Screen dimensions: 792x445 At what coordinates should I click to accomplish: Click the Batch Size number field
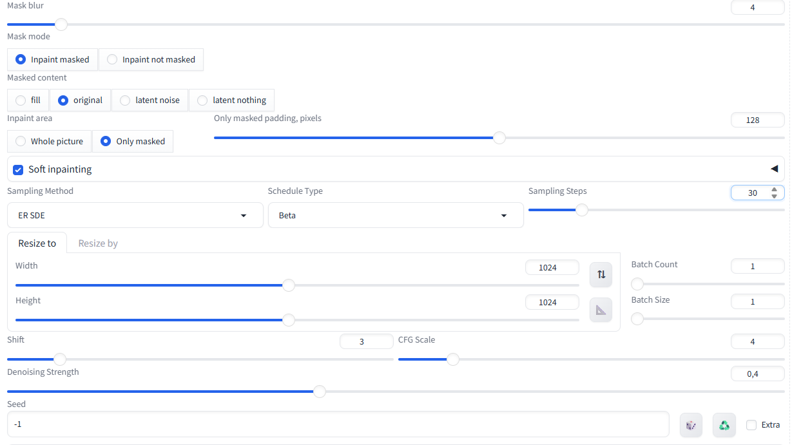757,301
